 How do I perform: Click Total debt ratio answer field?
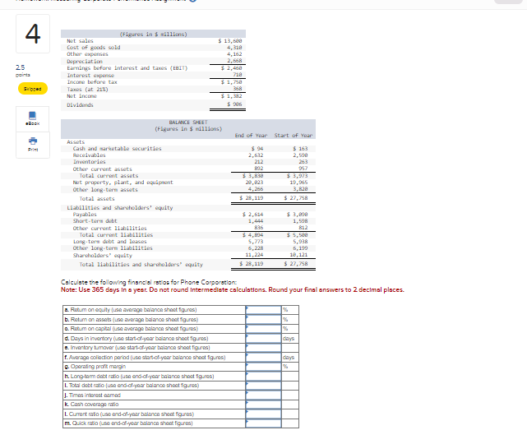tap(263, 385)
